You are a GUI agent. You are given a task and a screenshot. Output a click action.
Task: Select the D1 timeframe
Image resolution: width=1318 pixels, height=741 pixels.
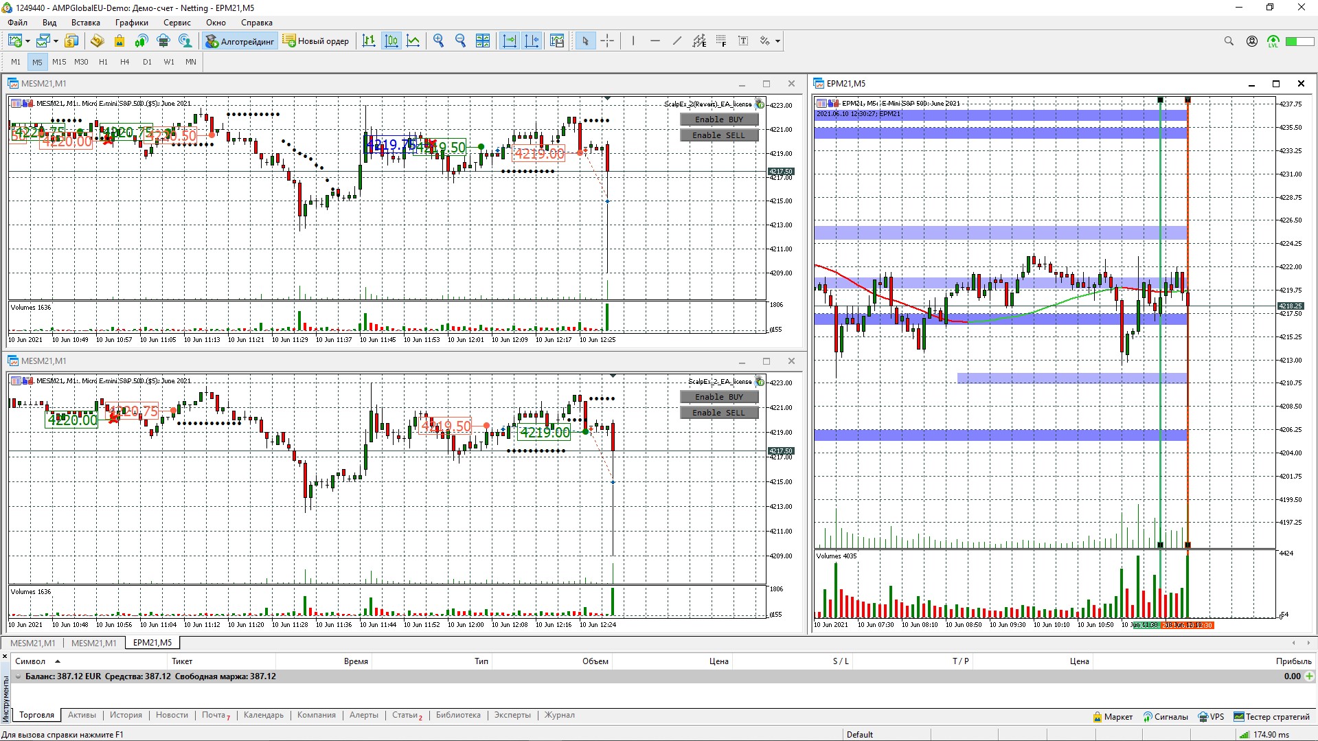tap(147, 62)
